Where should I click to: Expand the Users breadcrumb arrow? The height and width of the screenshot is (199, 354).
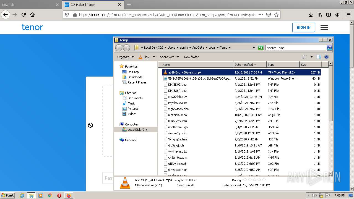click(x=178, y=48)
